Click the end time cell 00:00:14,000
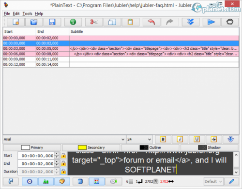Viewport: 242px width, 189px height. pyautogui.click(x=53, y=64)
